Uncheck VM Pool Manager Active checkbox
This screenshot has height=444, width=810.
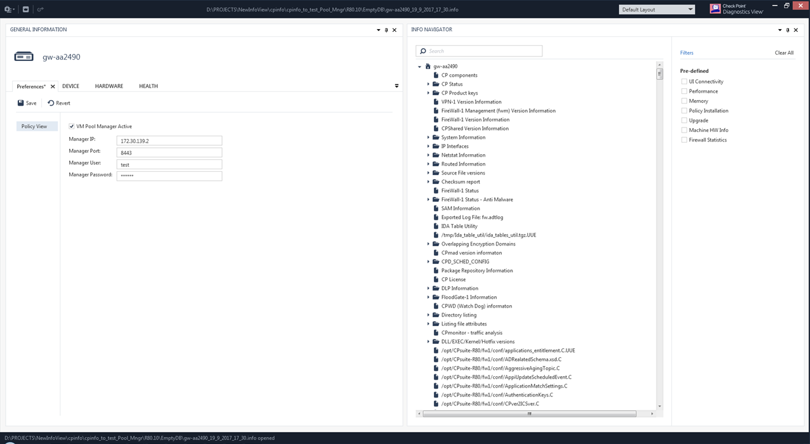72,126
